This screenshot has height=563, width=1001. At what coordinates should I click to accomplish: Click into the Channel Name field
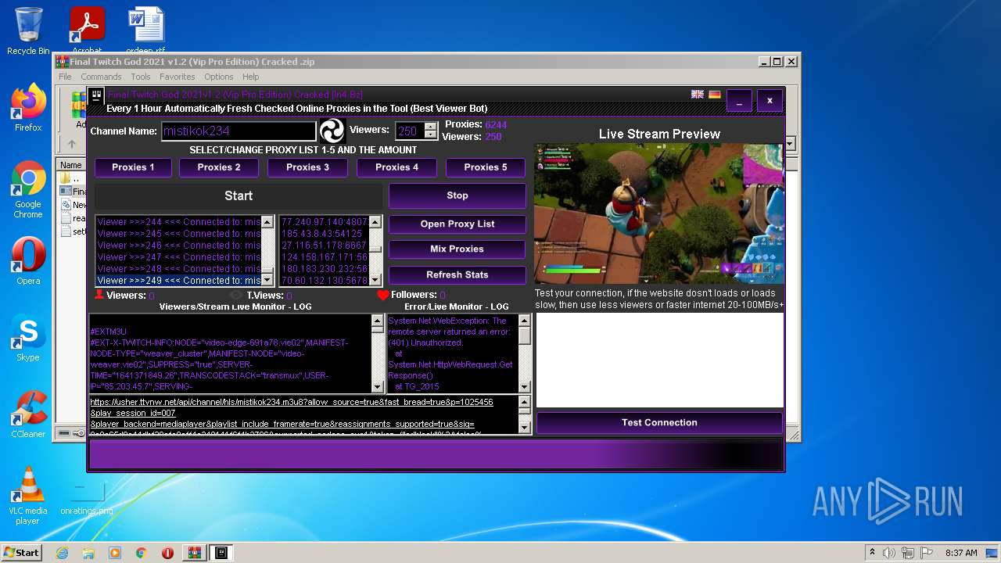[x=239, y=131]
